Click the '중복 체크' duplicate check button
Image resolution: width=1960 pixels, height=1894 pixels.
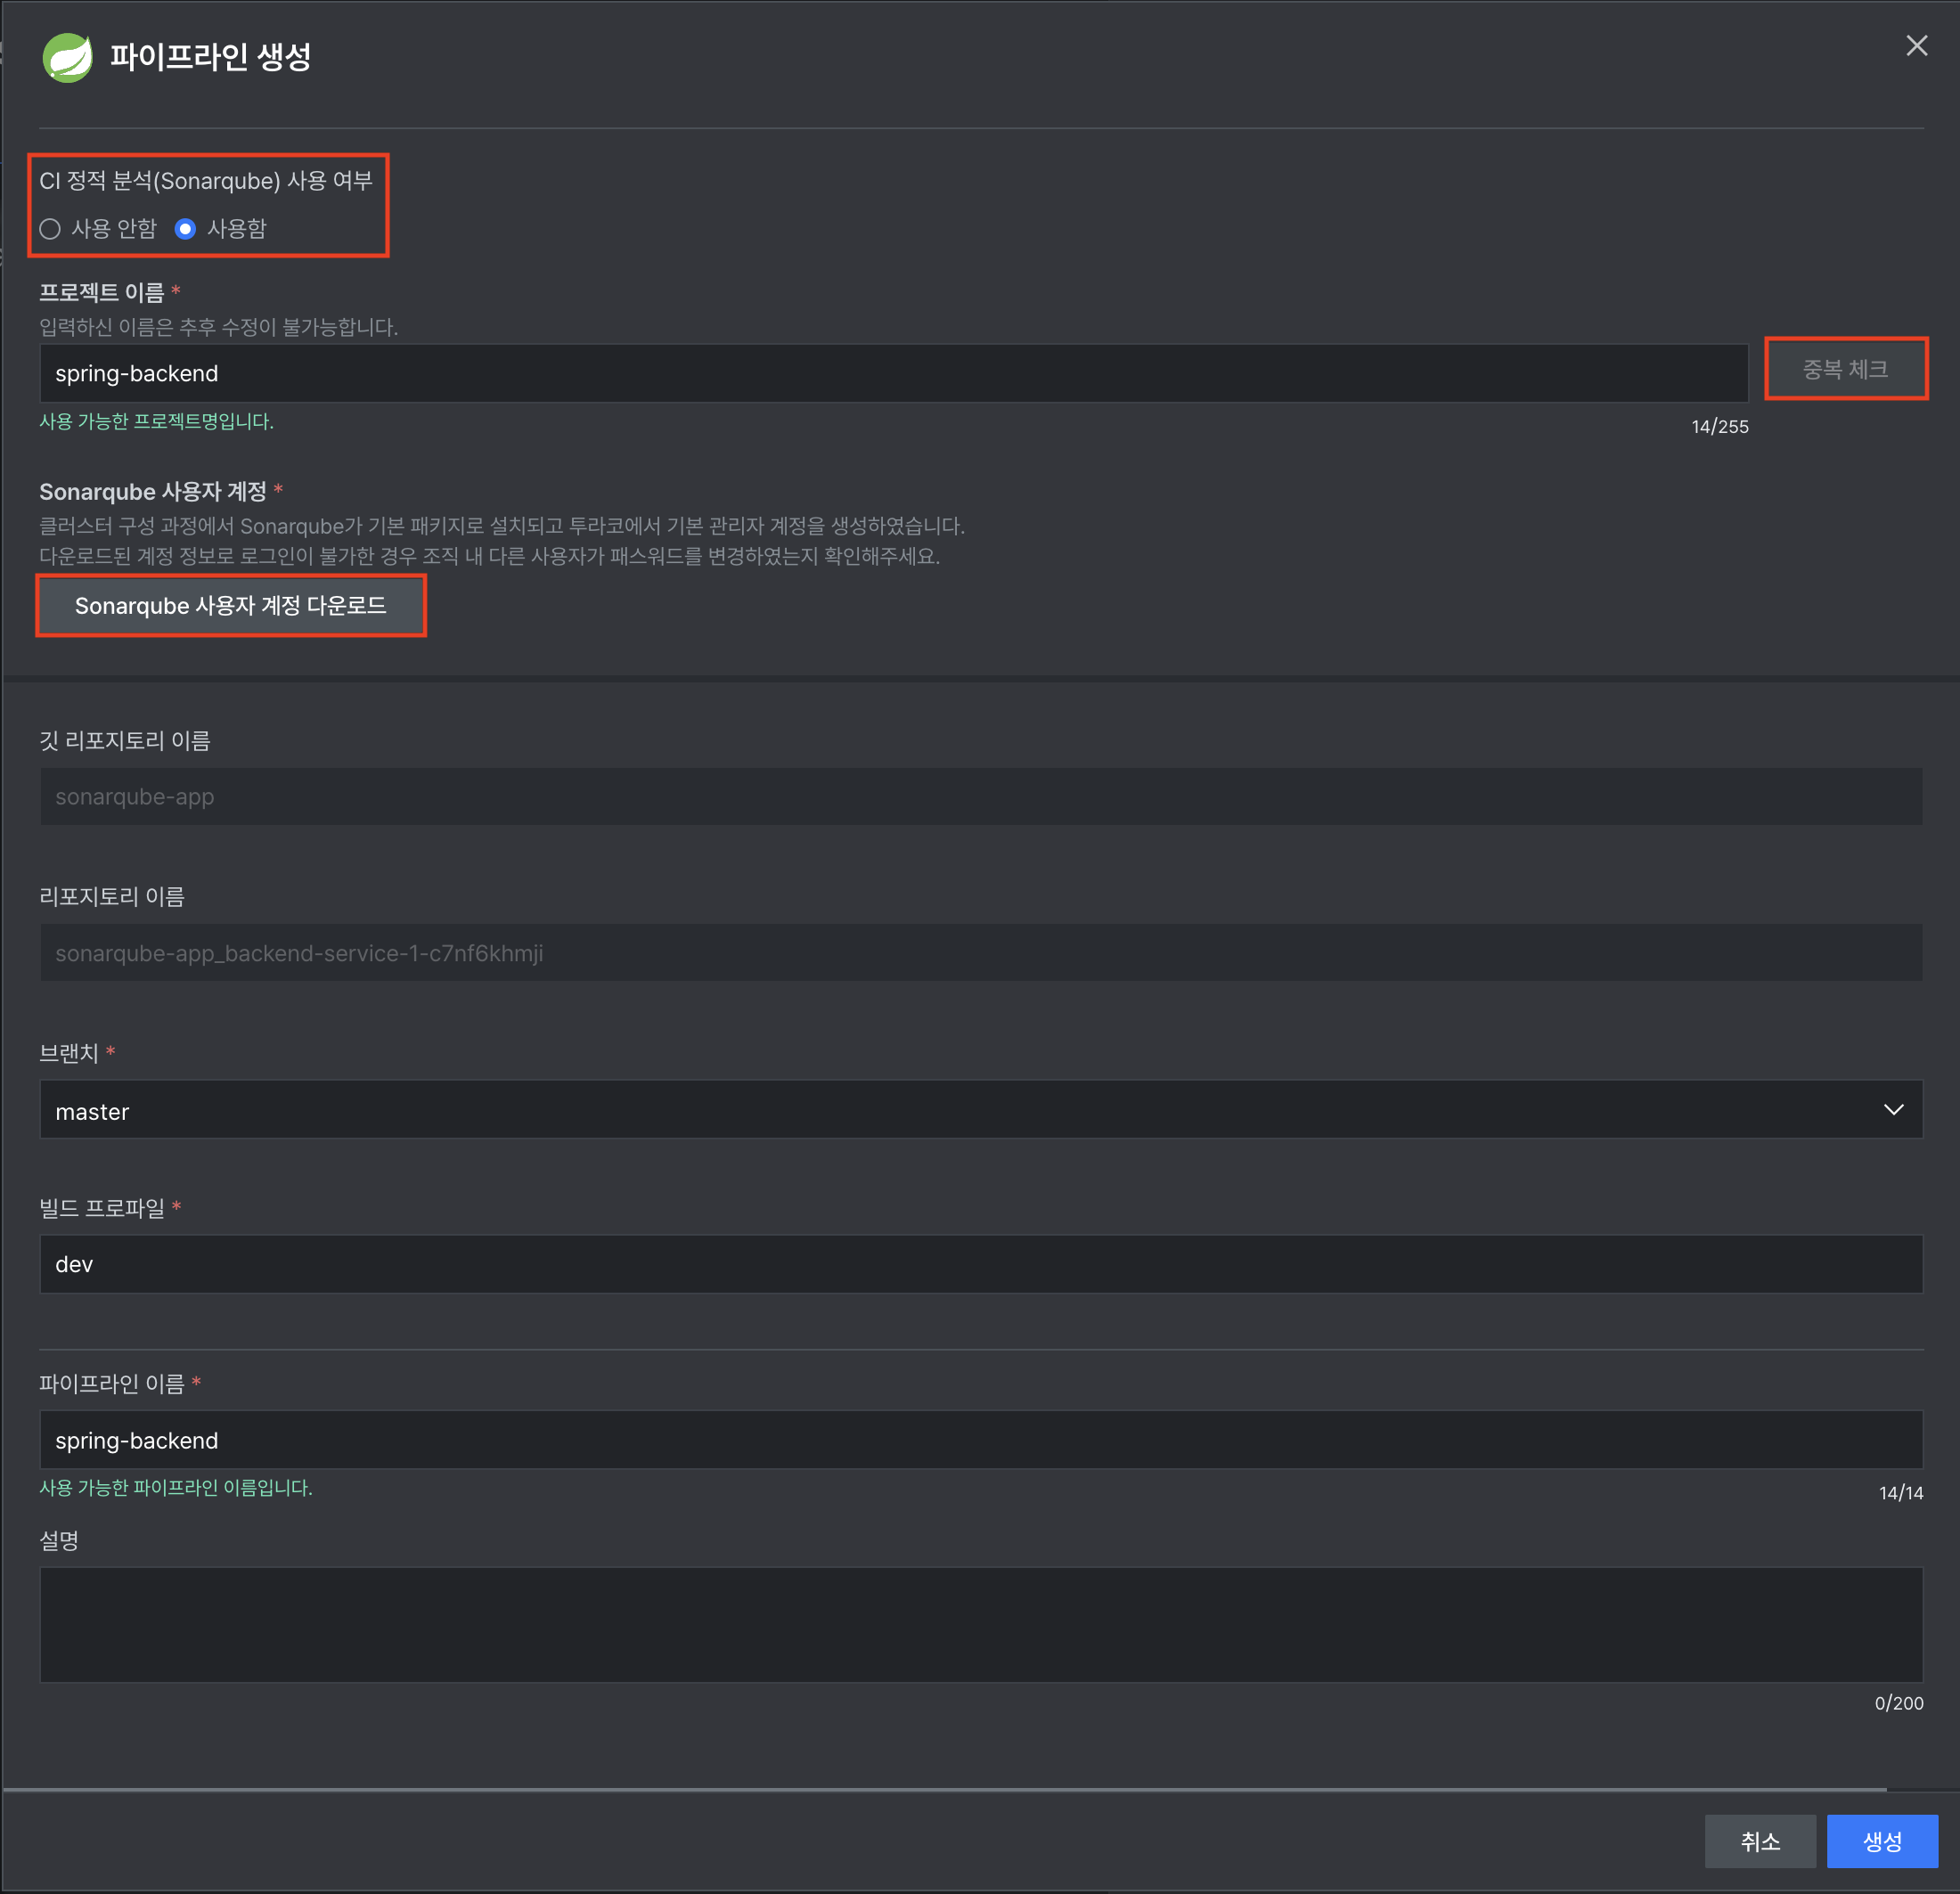tap(1845, 369)
